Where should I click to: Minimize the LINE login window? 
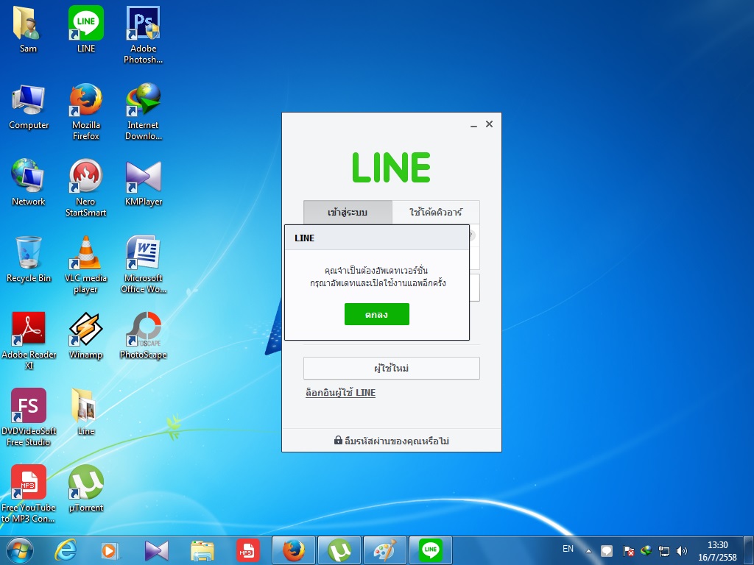click(x=473, y=124)
